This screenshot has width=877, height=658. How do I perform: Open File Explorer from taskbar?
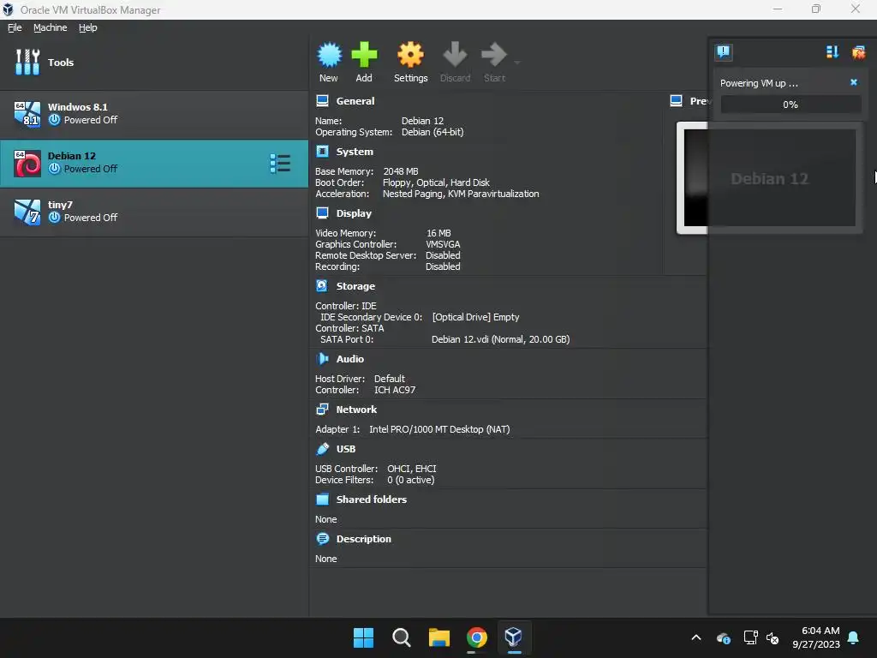click(439, 637)
